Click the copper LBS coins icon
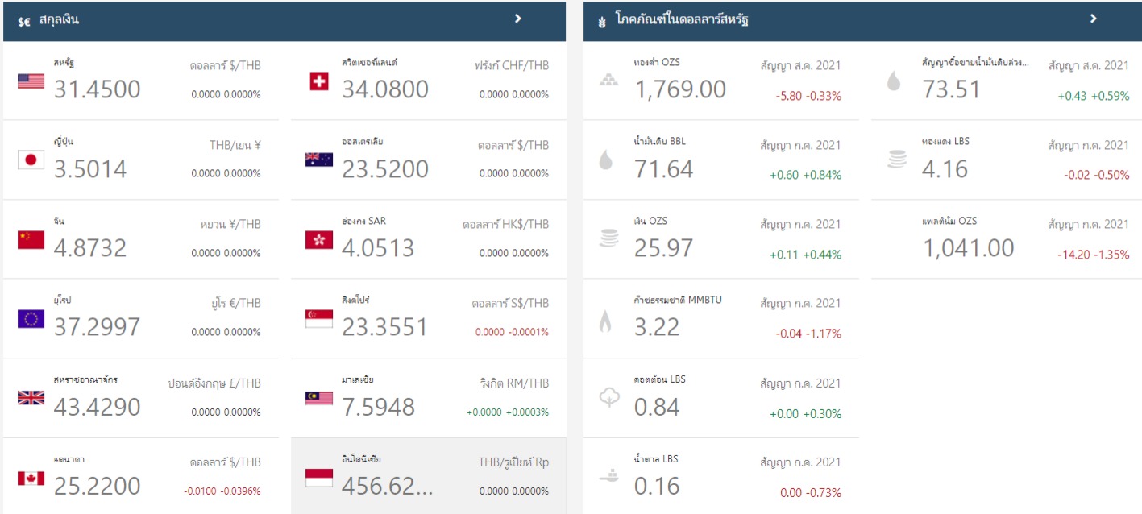The height and width of the screenshot is (514, 1142). click(896, 160)
